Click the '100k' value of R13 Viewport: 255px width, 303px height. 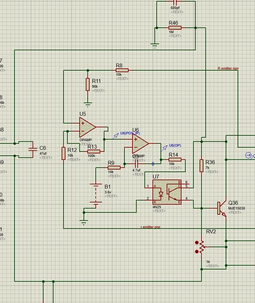(x=91, y=156)
